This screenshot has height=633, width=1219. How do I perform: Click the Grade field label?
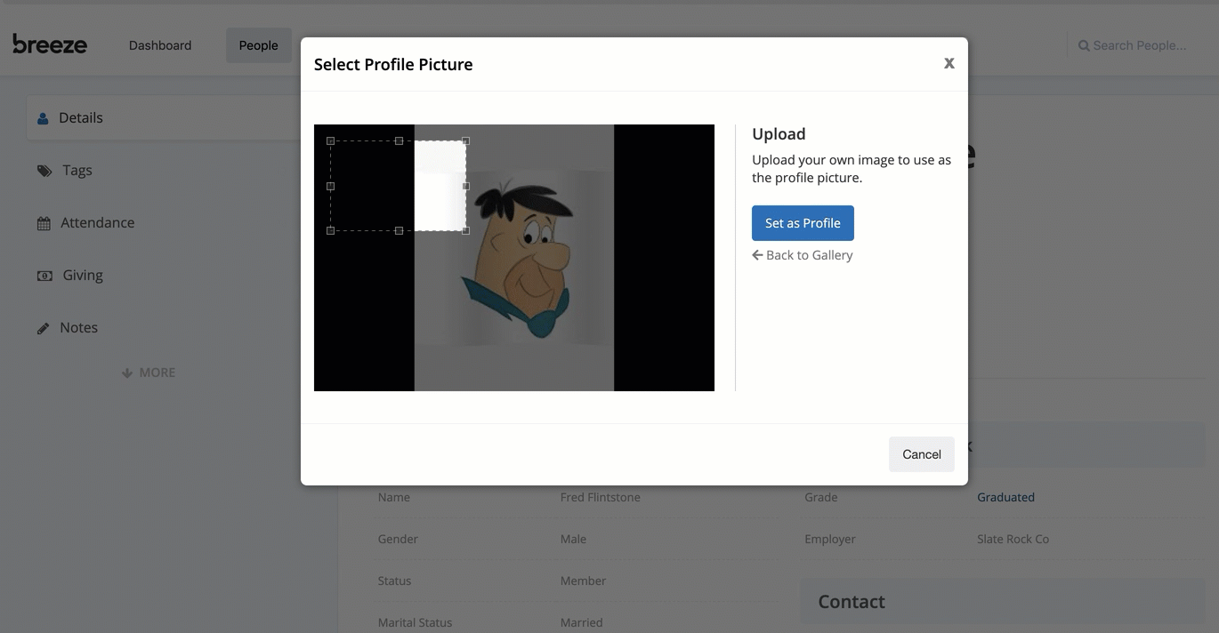pyautogui.click(x=821, y=497)
